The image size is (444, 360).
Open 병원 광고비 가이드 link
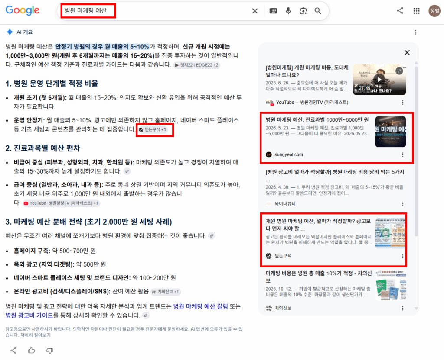(x=29, y=315)
